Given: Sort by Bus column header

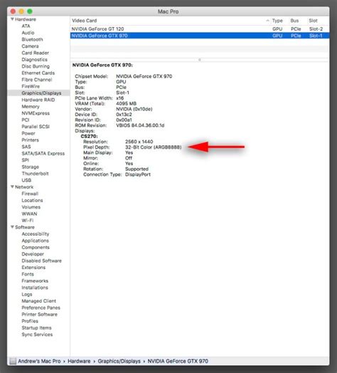Looking at the screenshot, I should [294, 21].
